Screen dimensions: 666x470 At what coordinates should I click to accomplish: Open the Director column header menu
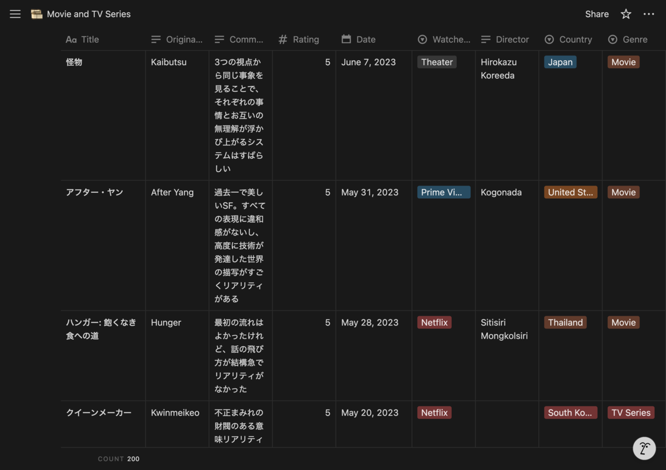(507, 39)
